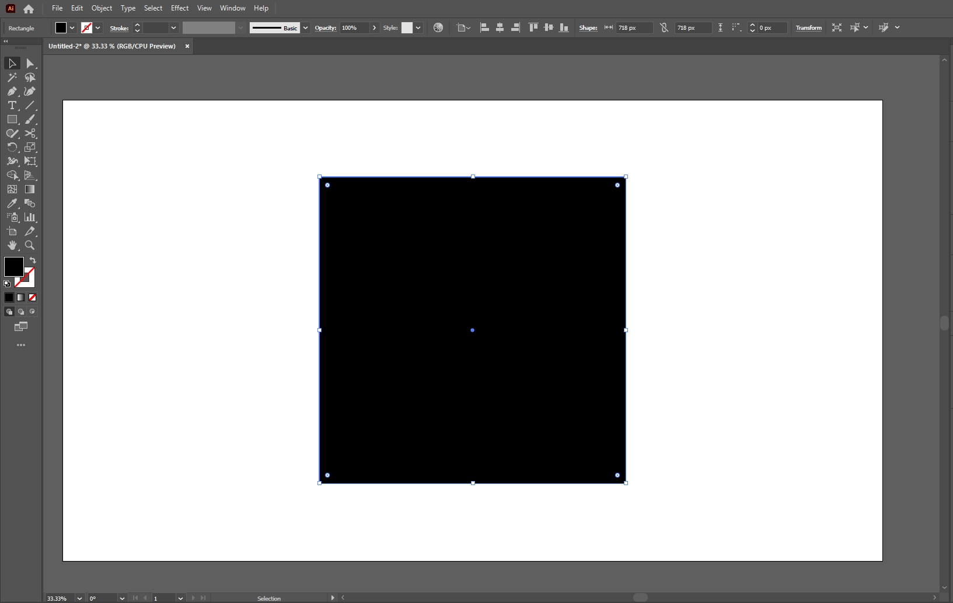Set paint mode to None
The height and width of the screenshot is (603, 953).
pos(32,297)
